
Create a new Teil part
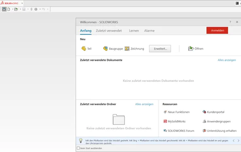click(87, 48)
